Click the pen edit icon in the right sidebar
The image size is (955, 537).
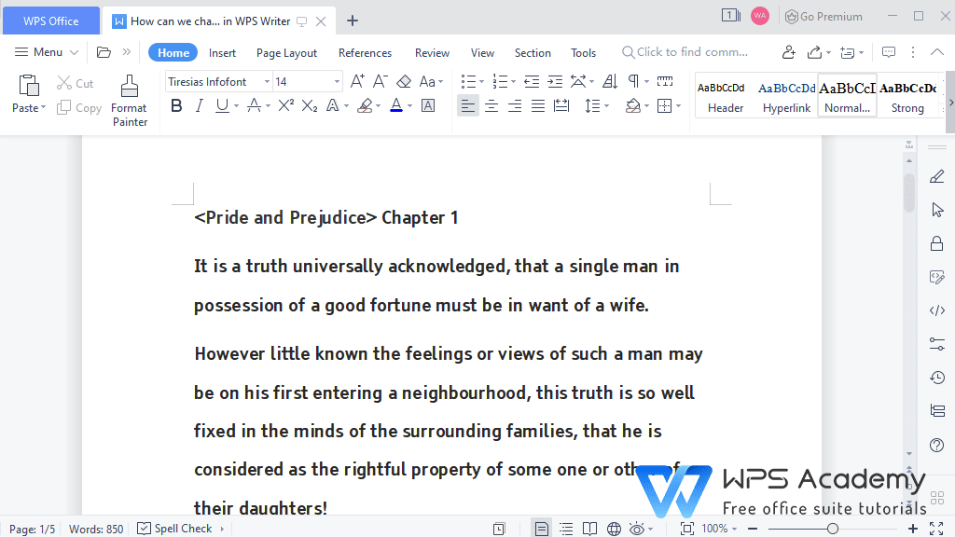click(937, 176)
